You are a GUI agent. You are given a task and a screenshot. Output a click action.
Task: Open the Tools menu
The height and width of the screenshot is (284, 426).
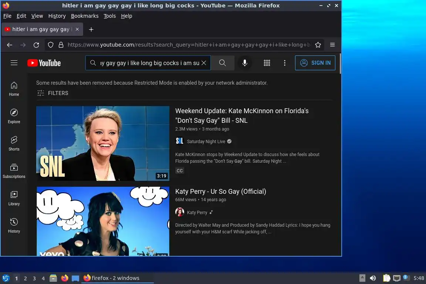pos(110,16)
